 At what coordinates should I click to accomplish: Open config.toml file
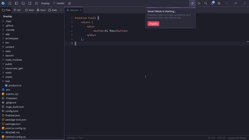(x=32, y=111)
